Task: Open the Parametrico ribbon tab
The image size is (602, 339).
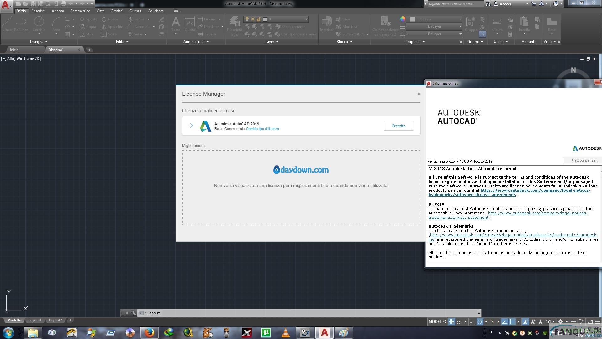Action: tap(80, 11)
